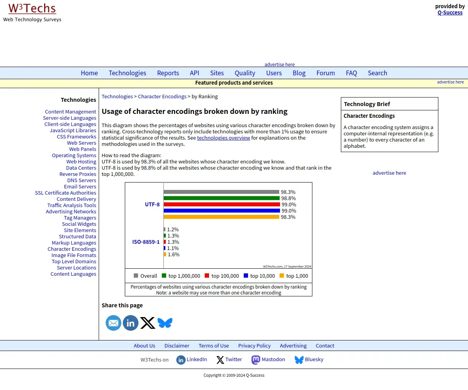Open the Technologies menu item
Screen dimensions: 468x390
(128, 73)
